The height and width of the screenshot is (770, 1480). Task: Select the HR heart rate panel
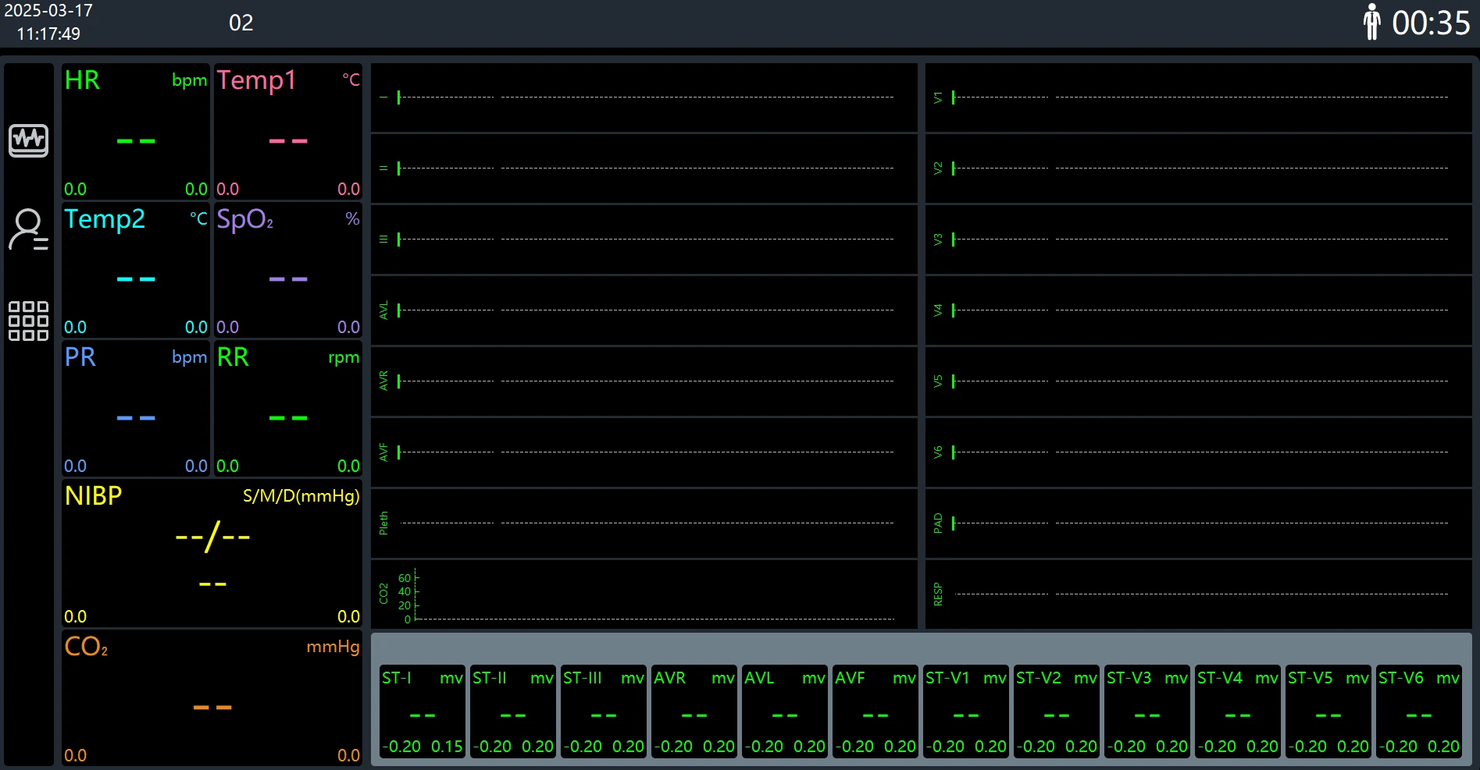coord(136,133)
